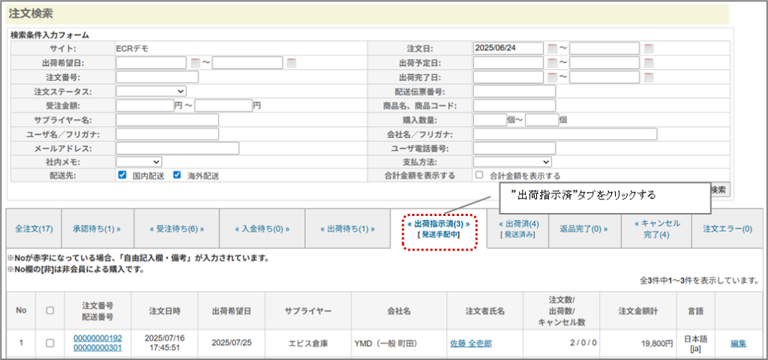Open calendar for 出荷希望日 start date
This screenshot has height=360, width=768.
coord(195,63)
